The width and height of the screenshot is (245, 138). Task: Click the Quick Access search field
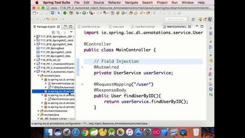(176, 19)
